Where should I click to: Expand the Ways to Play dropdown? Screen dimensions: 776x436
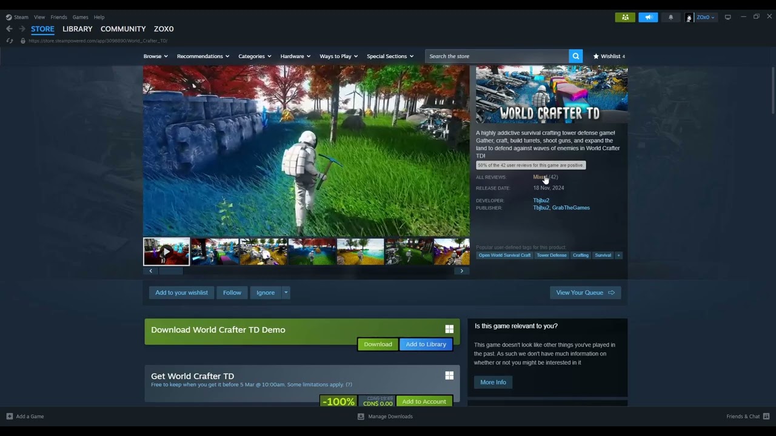(x=338, y=56)
